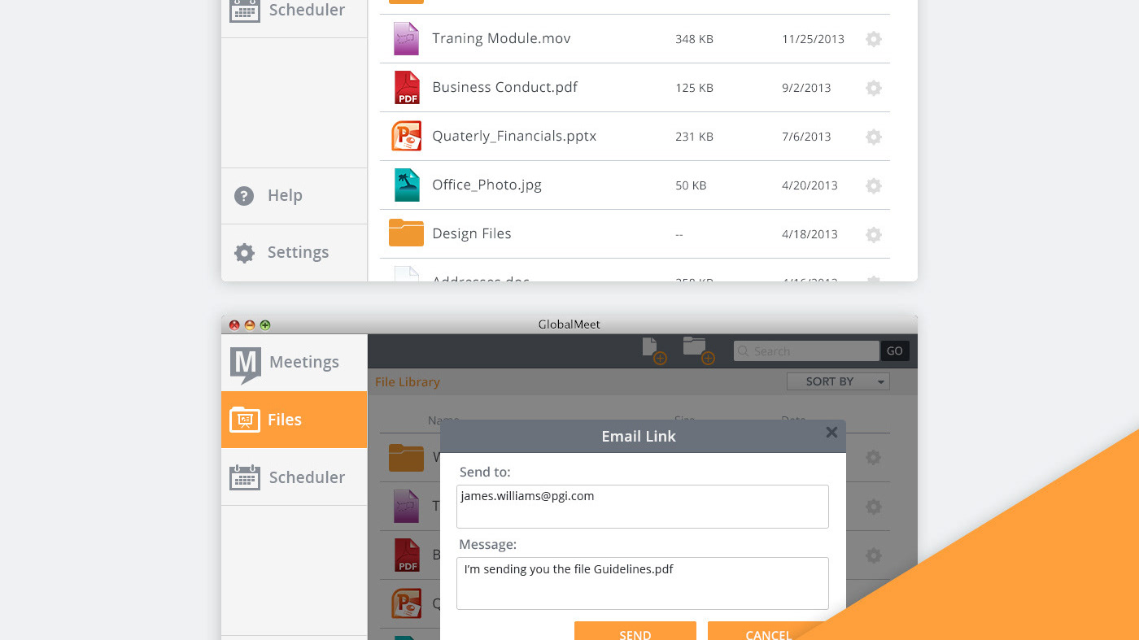Click file name 'Office_Photo.jpg'
1139x640 pixels.
coord(487,185)
